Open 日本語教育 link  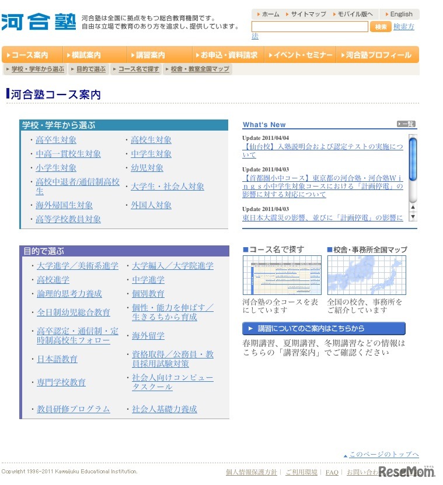(x=57, y=359)
